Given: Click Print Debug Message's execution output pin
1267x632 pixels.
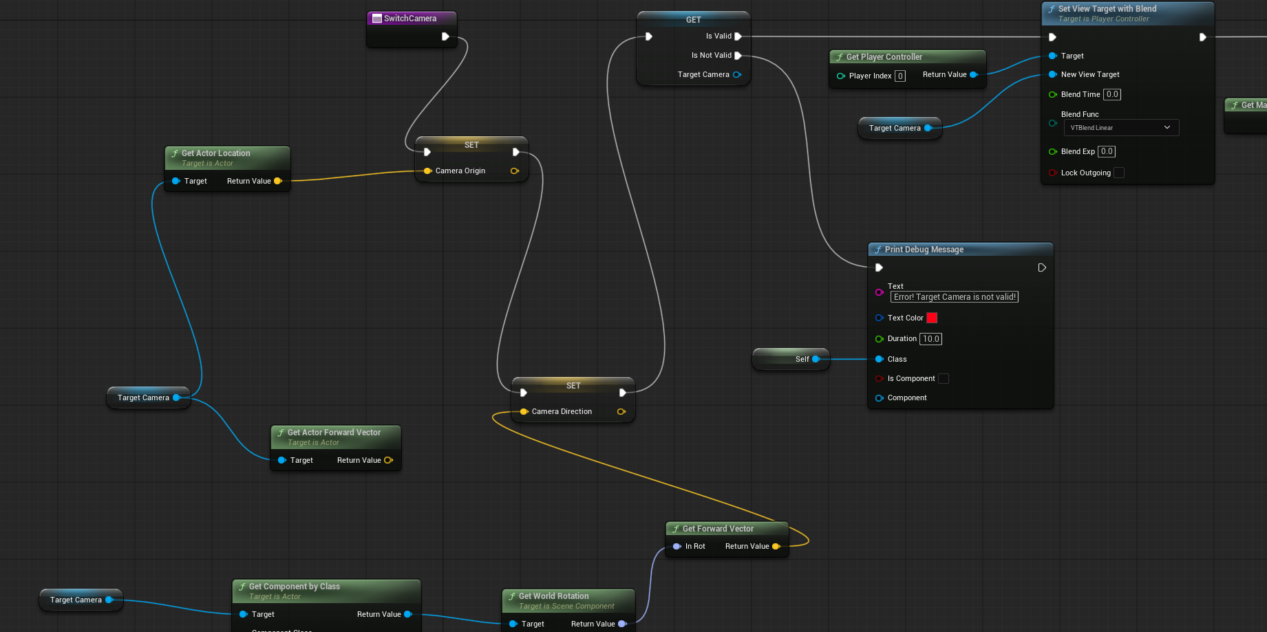Looking at the screenshot, I should pos(1042,268).
